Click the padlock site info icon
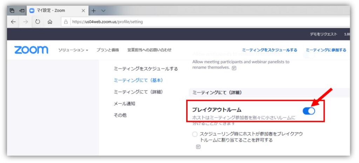The image size is (359, 163). click(66, 22)
